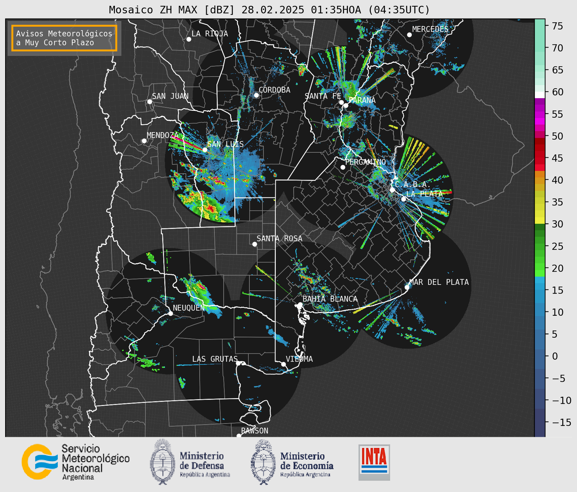Click the INTA logo
Screen dimensions: 577x492
click(374, 462)
